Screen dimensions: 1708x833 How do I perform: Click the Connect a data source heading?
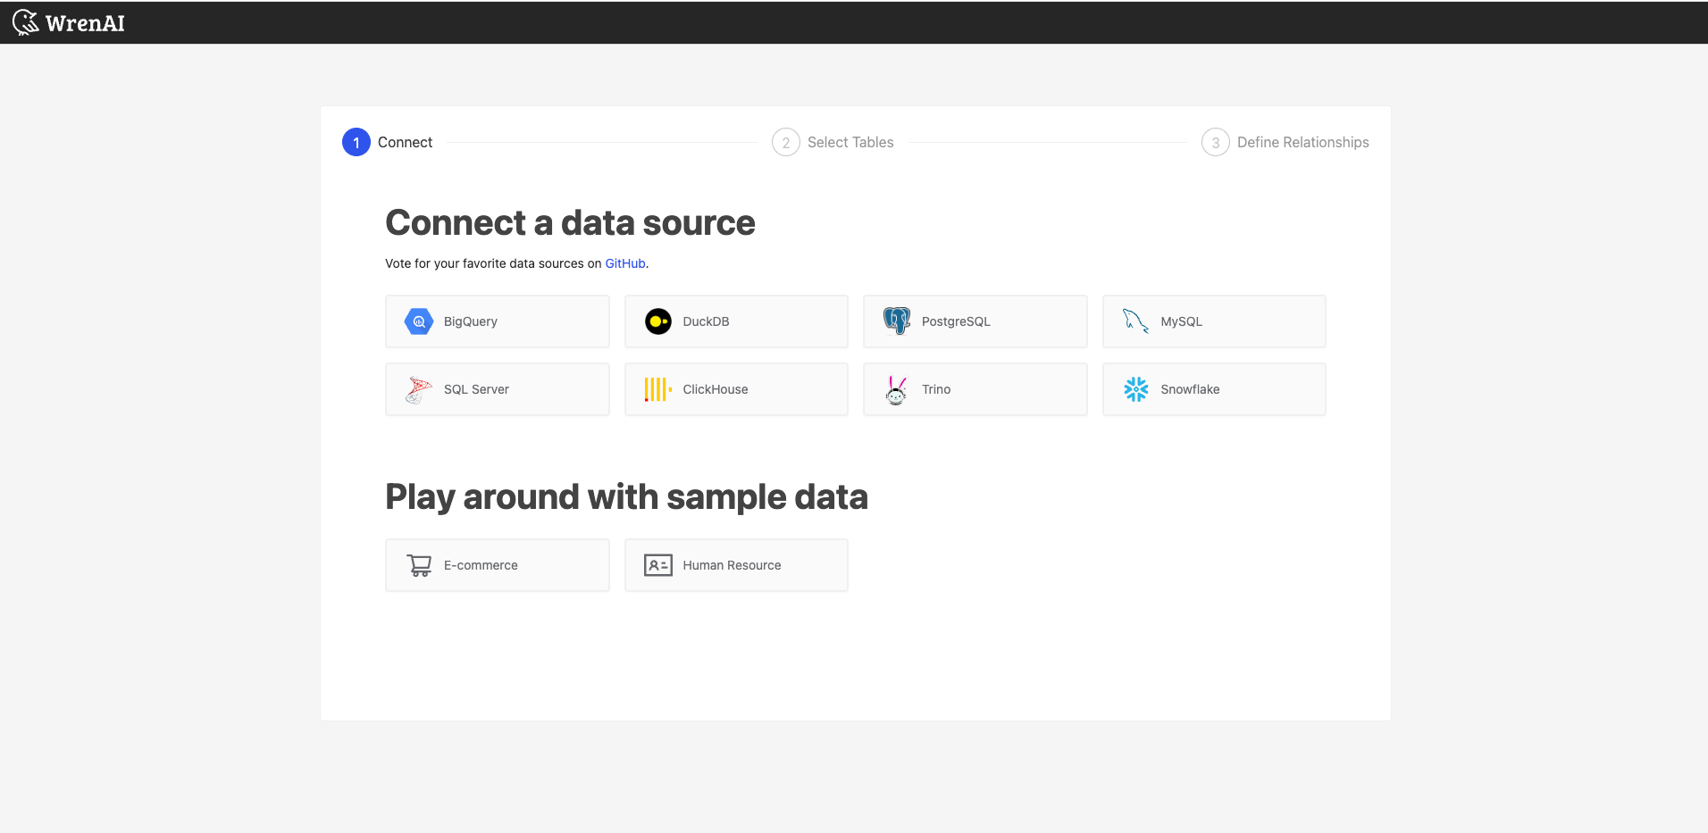(570, 223)
